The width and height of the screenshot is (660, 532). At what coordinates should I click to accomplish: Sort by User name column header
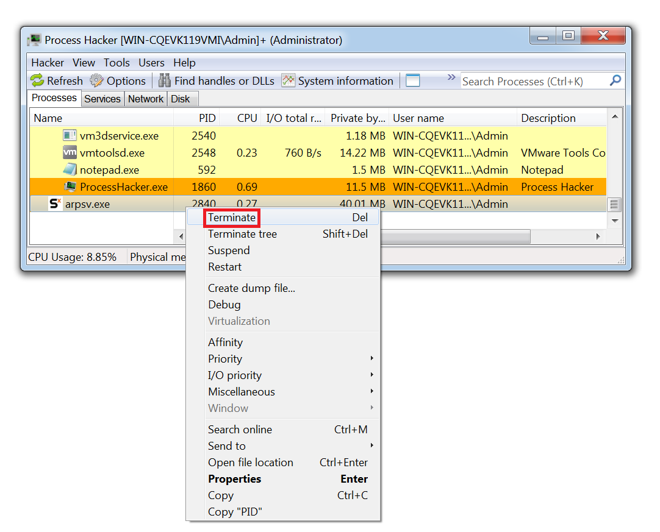(x=453, y=118)
